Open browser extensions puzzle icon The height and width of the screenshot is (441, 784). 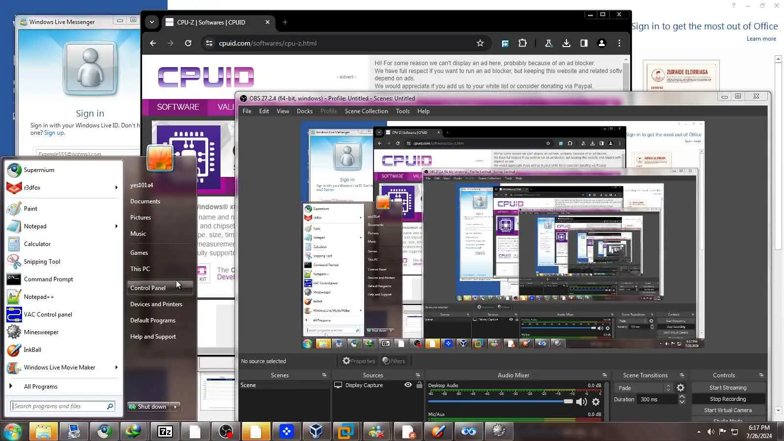point(523,43)
